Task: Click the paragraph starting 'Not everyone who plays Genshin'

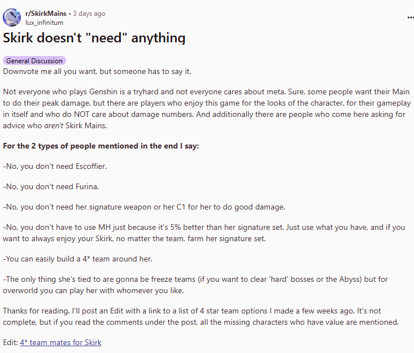Action: (x=207, y=108)
